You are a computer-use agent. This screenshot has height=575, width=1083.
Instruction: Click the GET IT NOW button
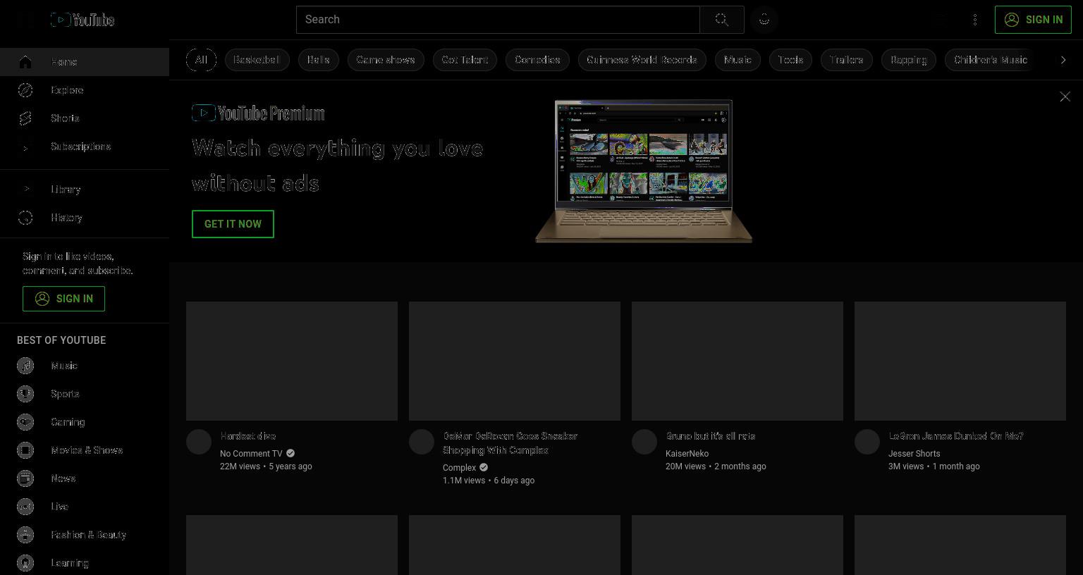pos(233,224)
